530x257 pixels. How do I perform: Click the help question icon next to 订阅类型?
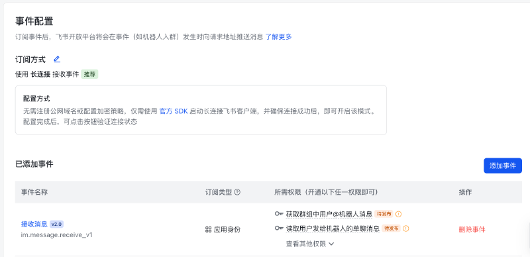[x=237, y=192]
